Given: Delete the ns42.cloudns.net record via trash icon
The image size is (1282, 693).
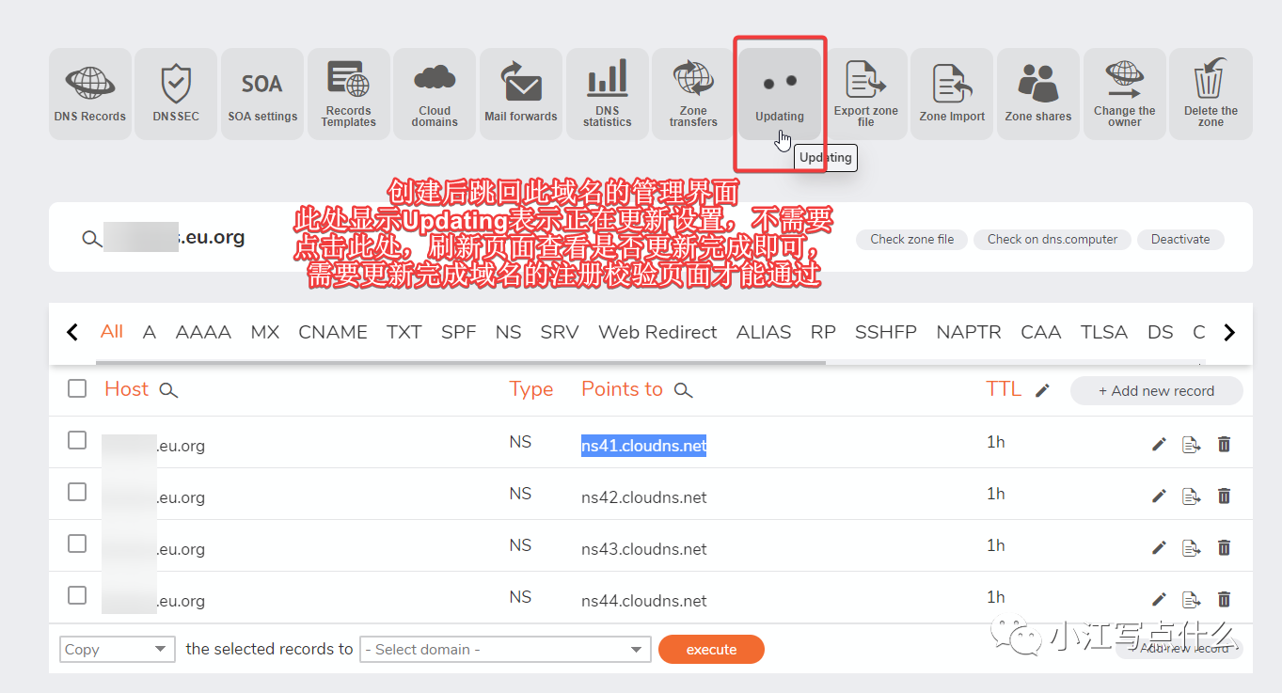Looking at the screenshot, I should click(x=1224, y=496).
